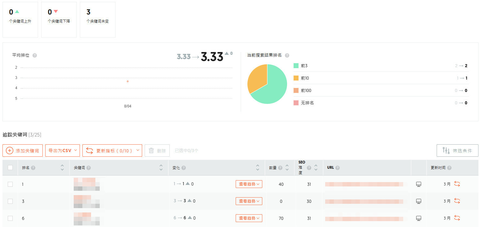Expand 查看趋势 for the rank 3 keyword
The image size is (480, 227).
point(249,201)
